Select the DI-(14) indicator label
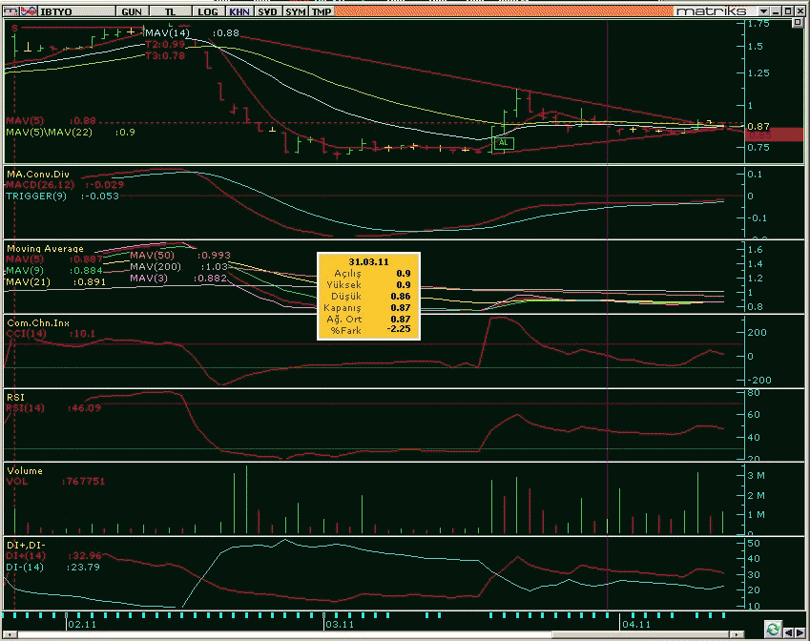Image resolution: width=810 pixels, height=641 pixels. point(25,568)
